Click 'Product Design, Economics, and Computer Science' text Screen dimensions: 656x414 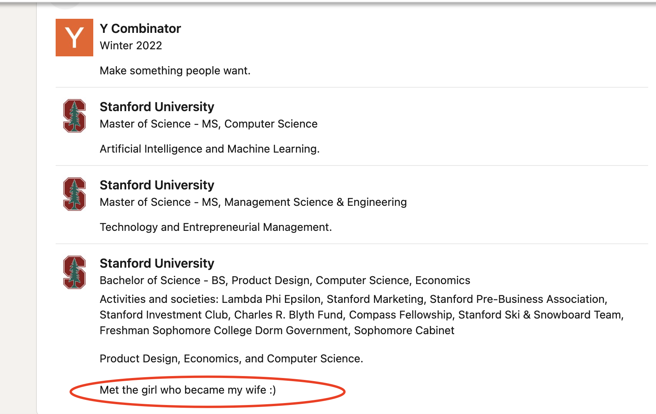(231, 359)
